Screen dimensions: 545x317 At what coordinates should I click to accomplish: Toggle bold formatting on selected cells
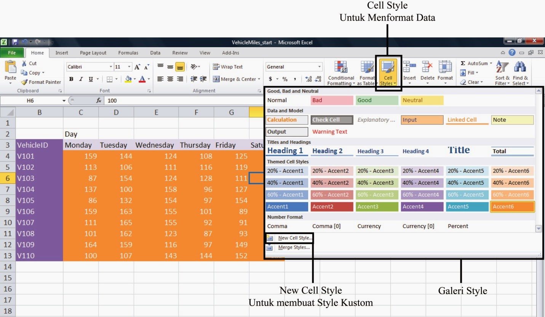[72, 79]
